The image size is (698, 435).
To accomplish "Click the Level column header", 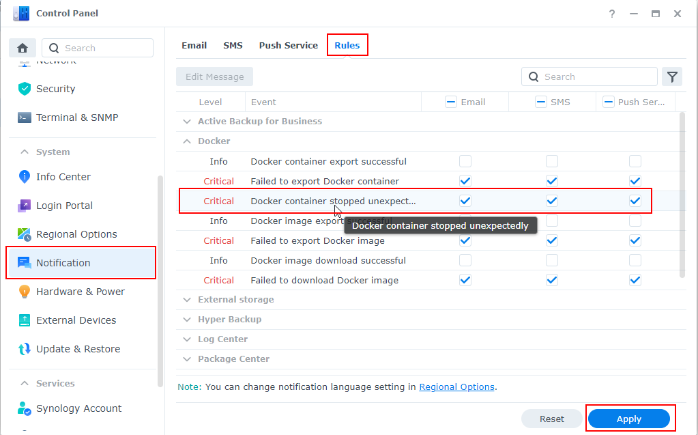I will [x=210, y=102].
